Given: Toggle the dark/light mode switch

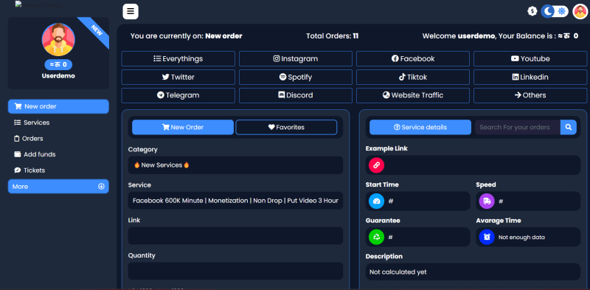Looking at the screenshot, I should [555, 11].
